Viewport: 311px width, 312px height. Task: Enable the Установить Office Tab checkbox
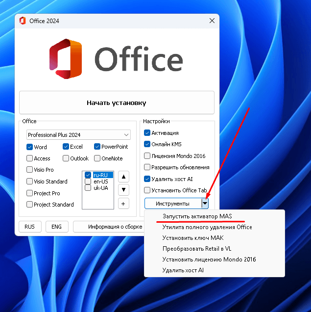(x=147, y=190)
